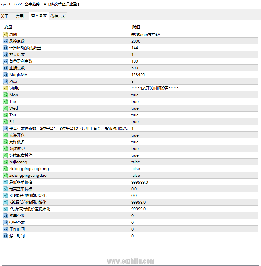261x266 pixels.
Task: Edit the 风控点数 value 2000
Action: 194,41
